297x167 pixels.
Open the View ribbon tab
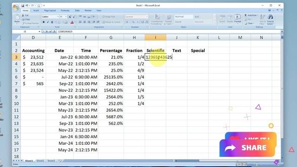99,11
